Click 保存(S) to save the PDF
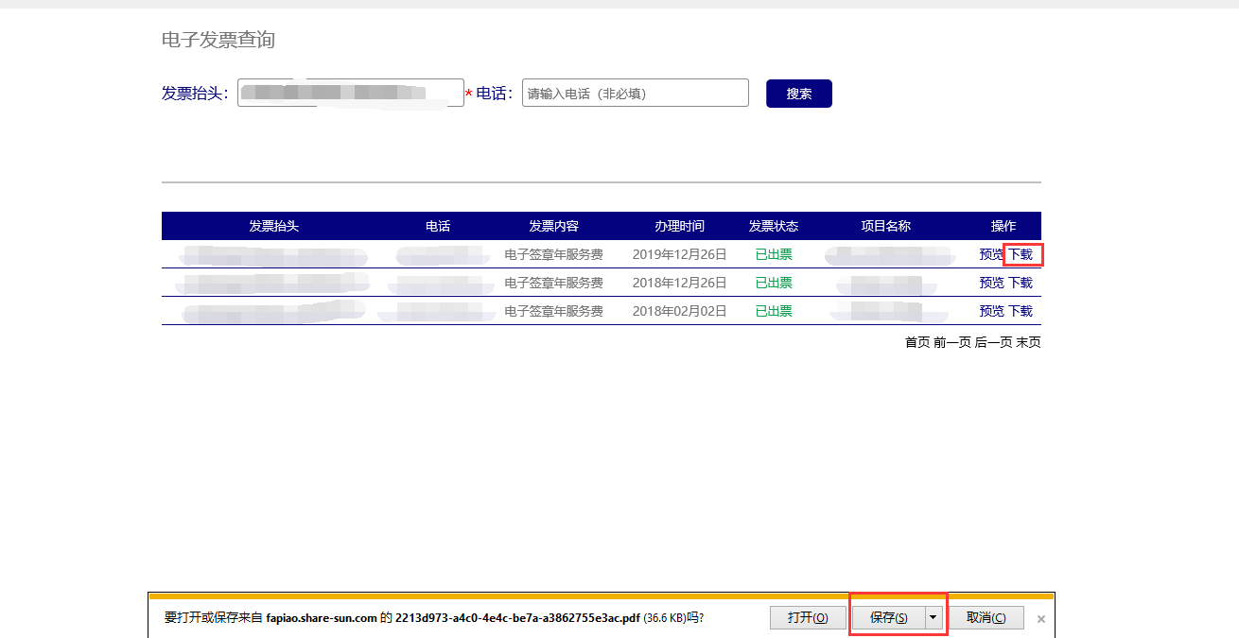Image resolution: width=1239 pixels, height=638 pixels. pos(888,618)
